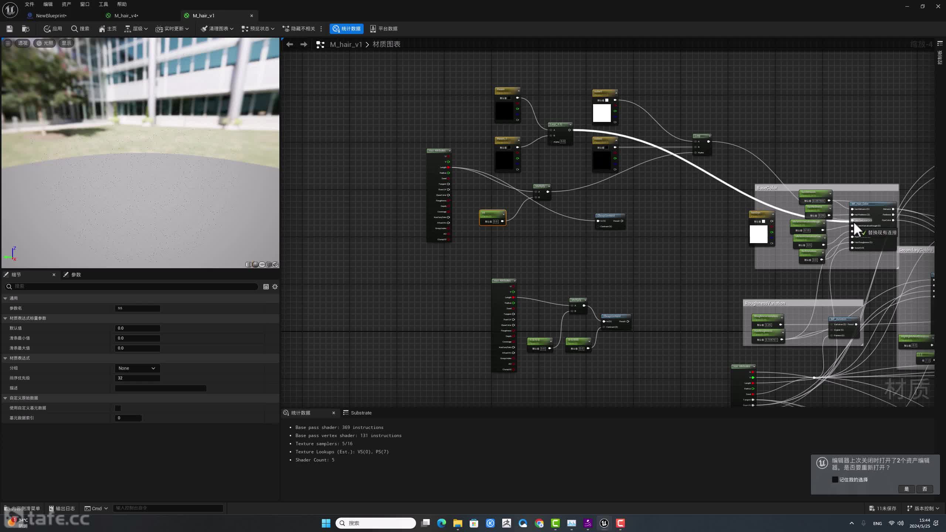The height and width of the screenshot is (532, 946).
Task: Close the 细节 (Details) panel tab
Action: click(x=54, y=274)
